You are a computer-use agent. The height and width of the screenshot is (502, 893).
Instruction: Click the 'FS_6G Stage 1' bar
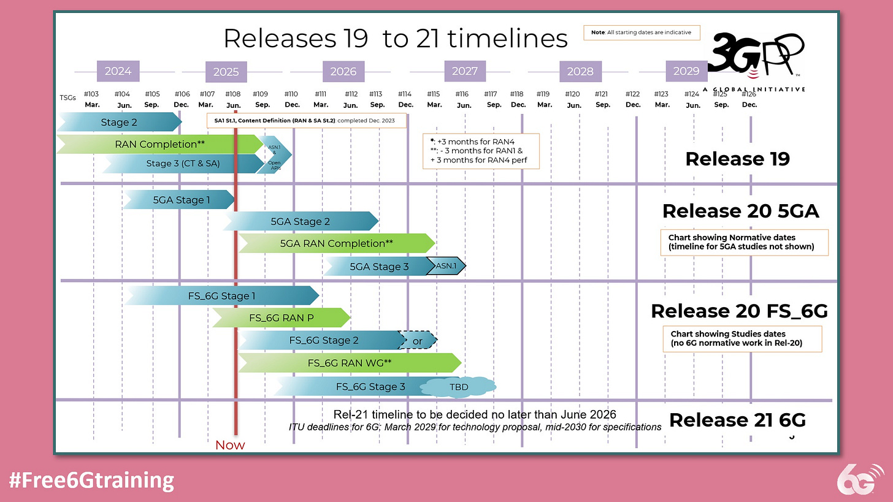click(x=221, y=296)
